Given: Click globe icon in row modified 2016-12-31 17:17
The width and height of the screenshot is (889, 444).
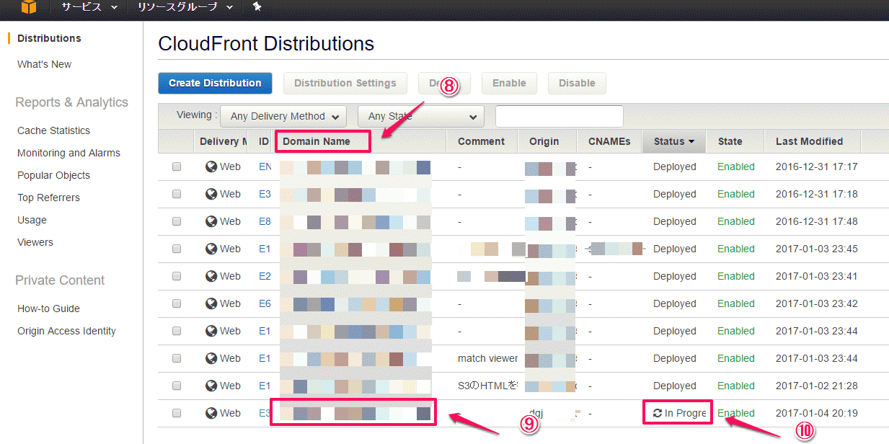Looking at the screenshot, I should point(211,166).
